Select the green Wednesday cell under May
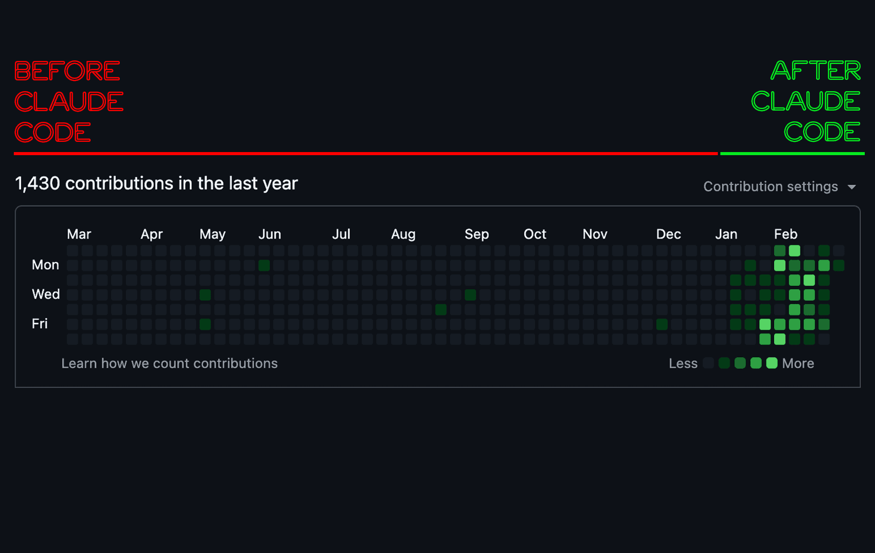 pos(205,295)
